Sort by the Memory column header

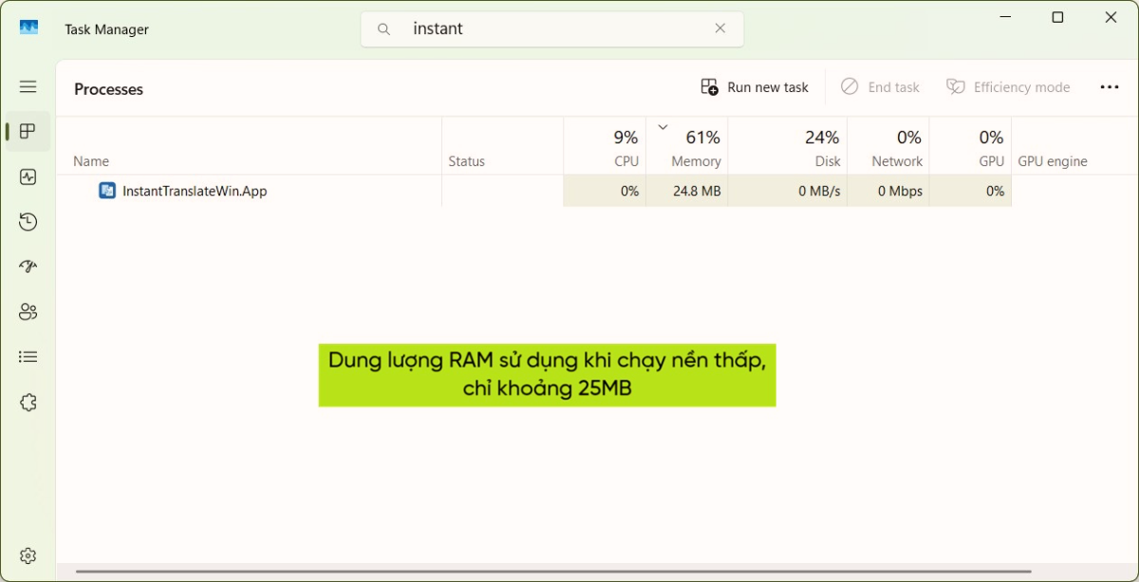pos(687,146)
